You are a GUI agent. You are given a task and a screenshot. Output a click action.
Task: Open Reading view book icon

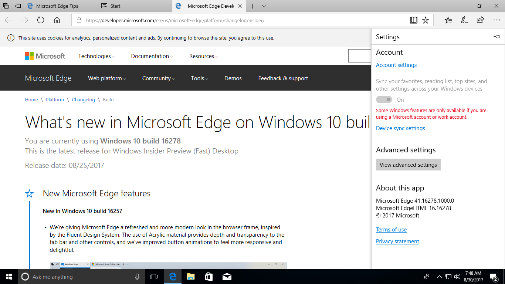point(414,20)
